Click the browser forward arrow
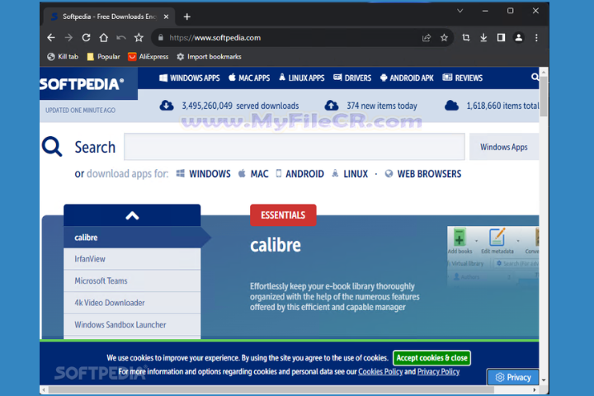594x396 pixels. pyautogui.click(x=68, y=37)
